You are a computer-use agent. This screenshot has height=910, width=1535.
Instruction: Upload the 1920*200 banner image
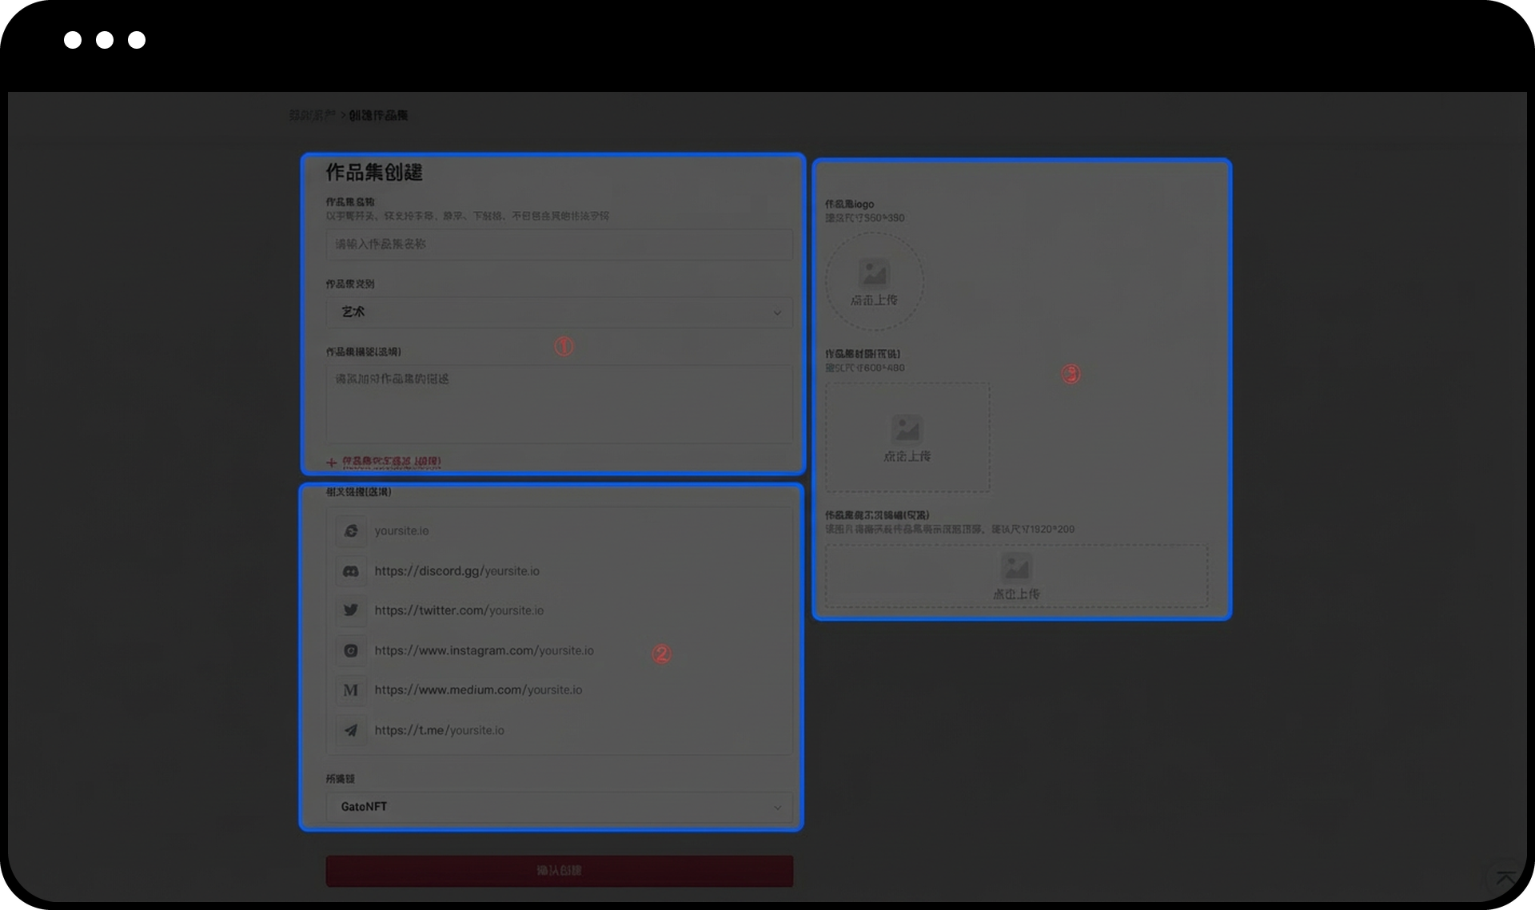[1016, 576]
